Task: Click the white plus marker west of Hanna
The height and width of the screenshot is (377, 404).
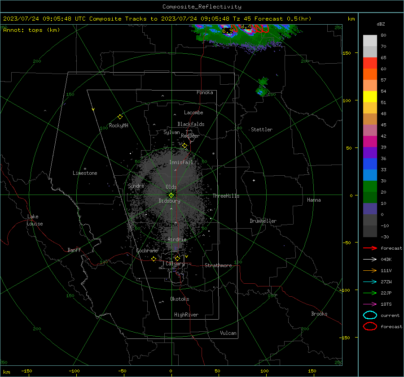Action: pyautogui.click(x=254, y=180)
